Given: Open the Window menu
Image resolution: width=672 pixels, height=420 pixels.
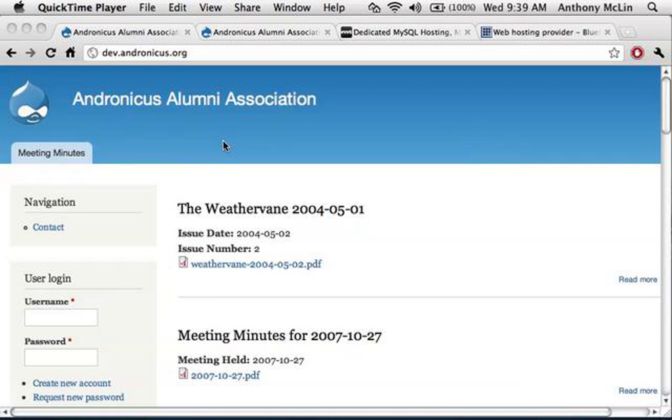Looking at the screenshot, I should pos(292,8).
